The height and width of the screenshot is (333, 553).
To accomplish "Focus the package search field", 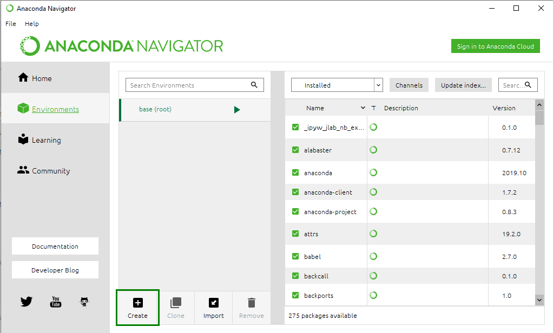I will [518, 85].
